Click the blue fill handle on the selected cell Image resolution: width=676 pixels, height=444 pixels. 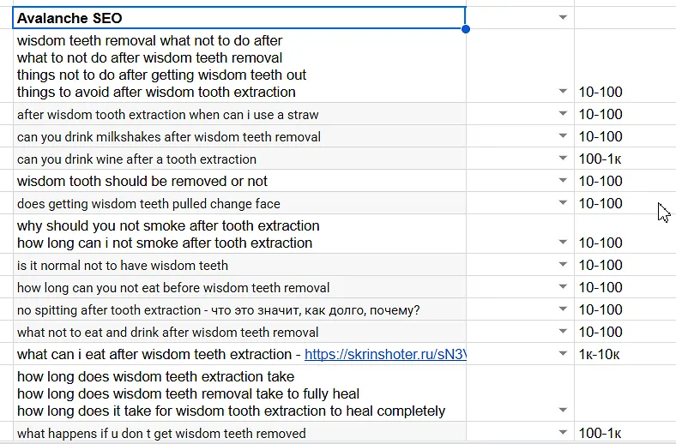466,29
